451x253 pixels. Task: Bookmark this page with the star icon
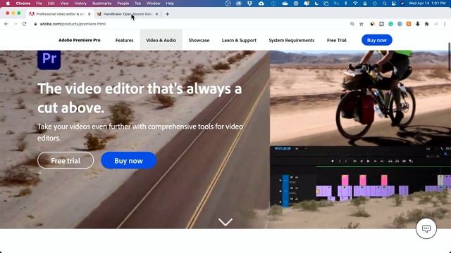(362, 24)
